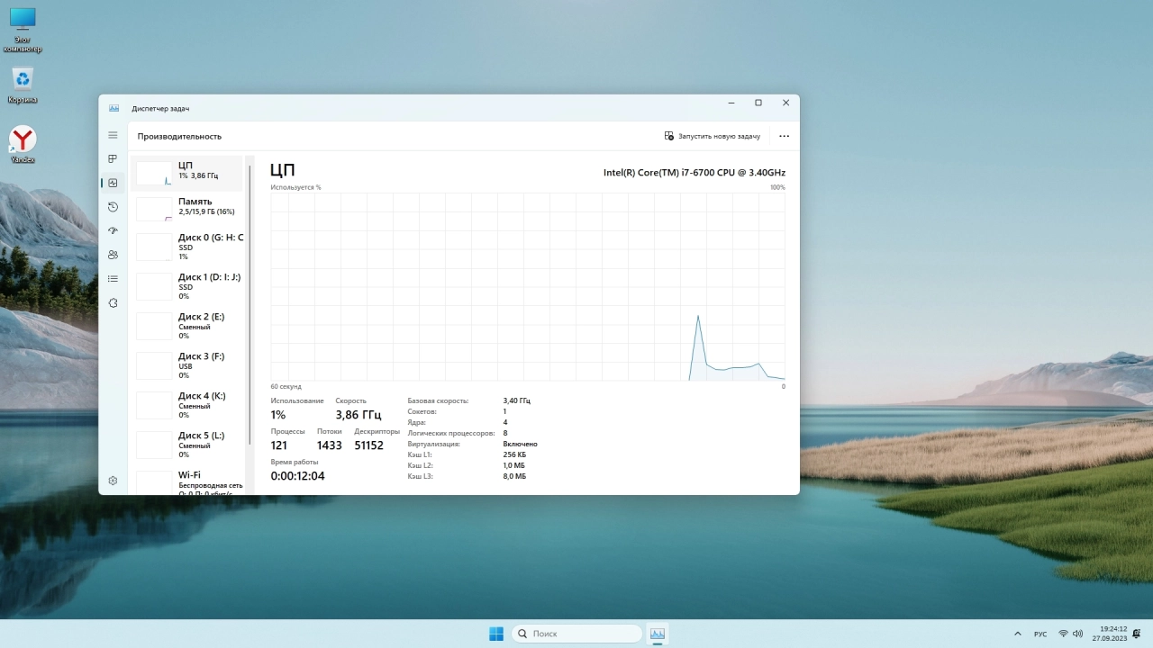
Task: Open the volume tray icon
Action: 1078,634
